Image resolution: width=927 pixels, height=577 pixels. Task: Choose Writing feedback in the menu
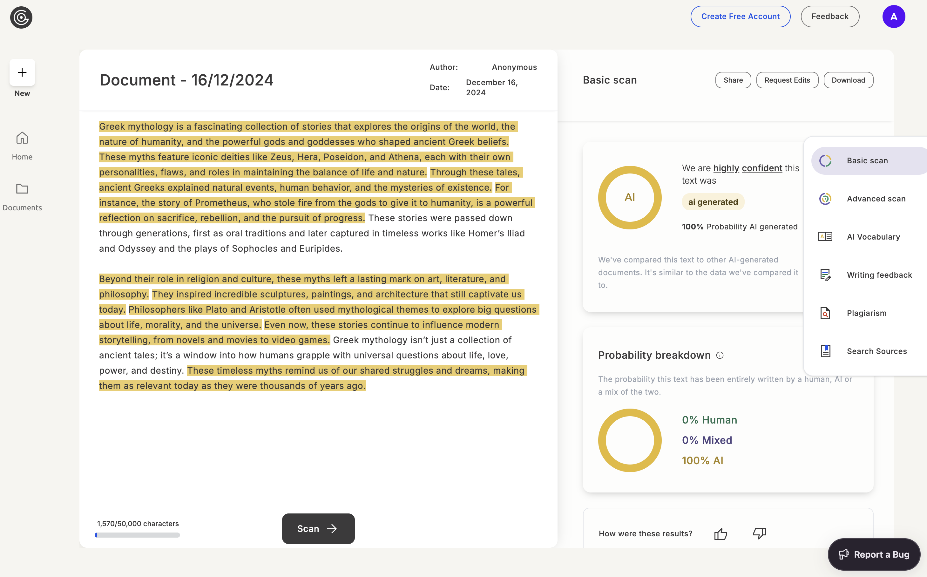(x=879, y=275)
